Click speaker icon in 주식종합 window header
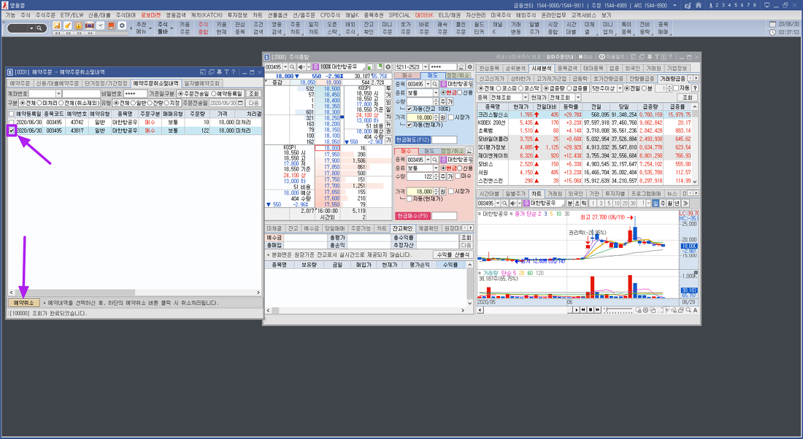This screenshot has width=803, height=439. pos(301,67)
